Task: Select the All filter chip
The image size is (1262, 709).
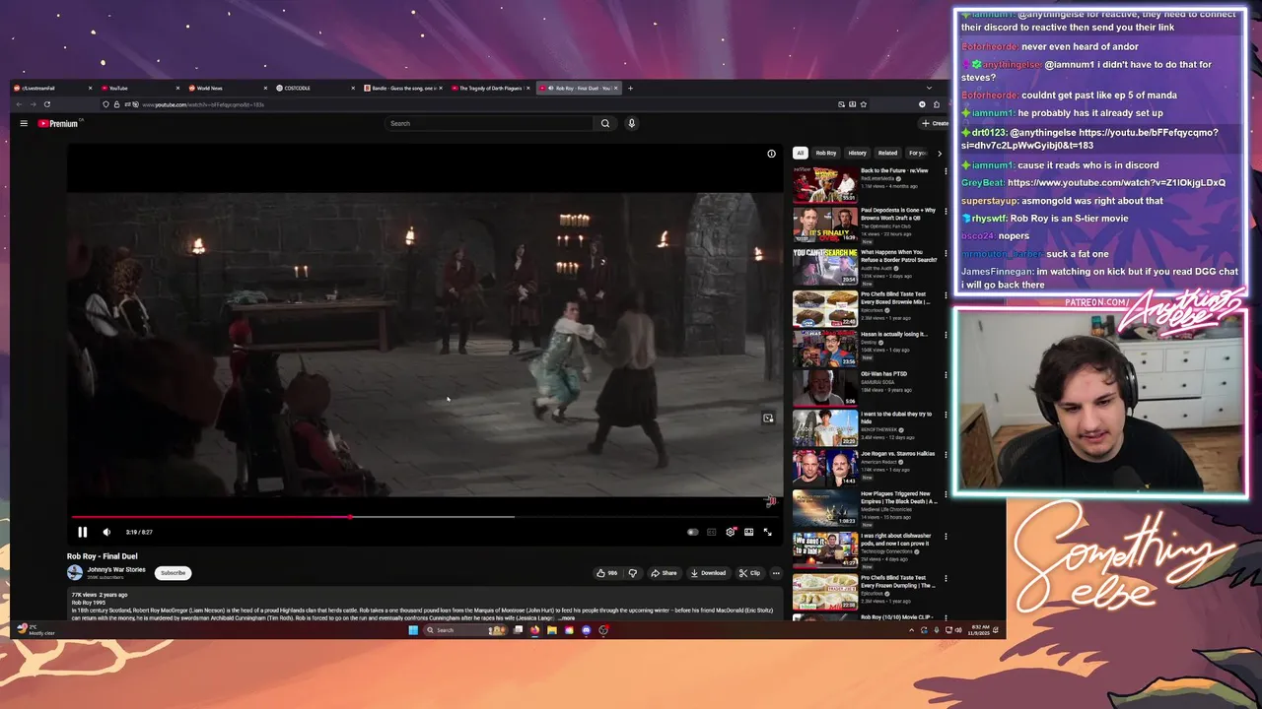Action: 801,153
